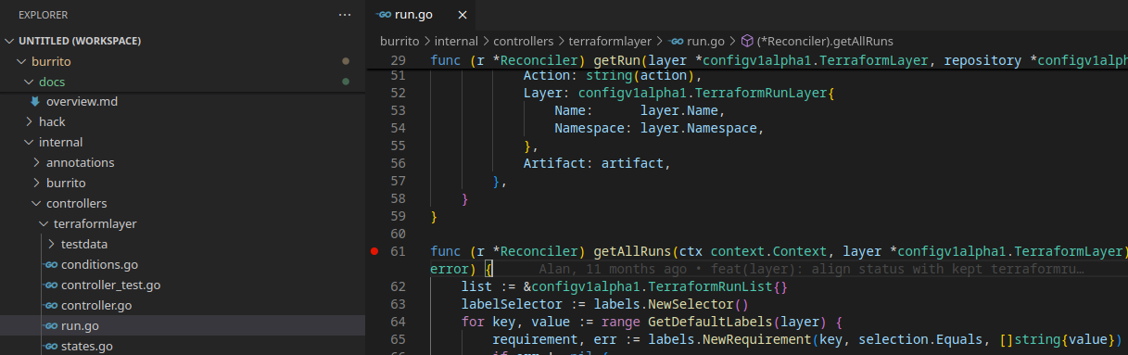Image resolution: width=1128 pixels, height=355 pixels.
Task: Click the Go icon next to controller.go
Action: pyautogui.click(x=51, y=305)
